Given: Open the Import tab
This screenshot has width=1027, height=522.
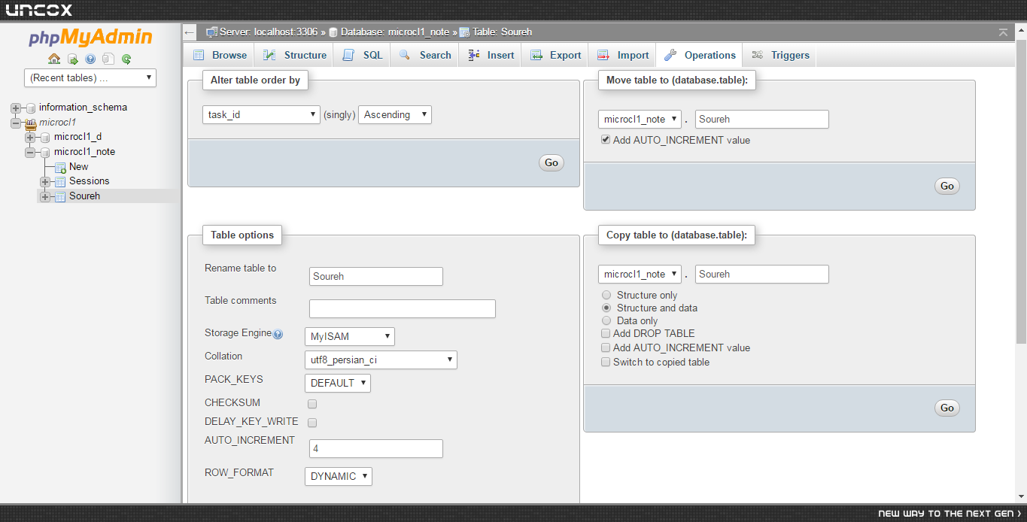Looking at the screenshot, I should [622, 55].
